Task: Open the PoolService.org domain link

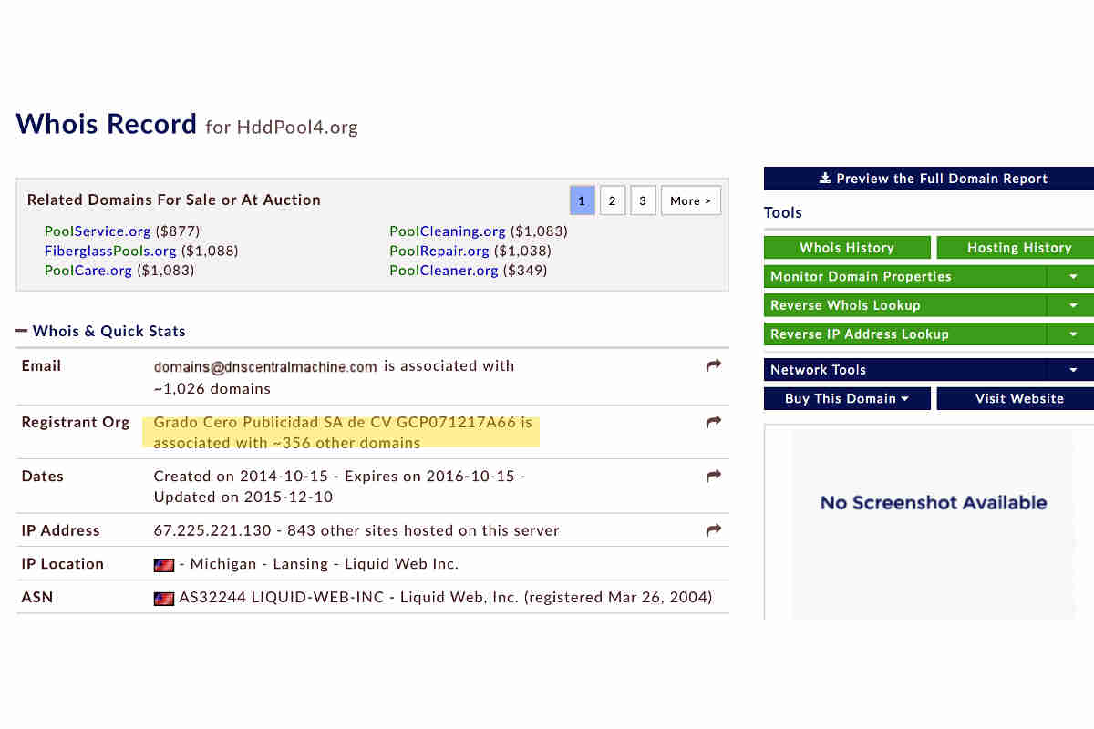Action: 98,231
